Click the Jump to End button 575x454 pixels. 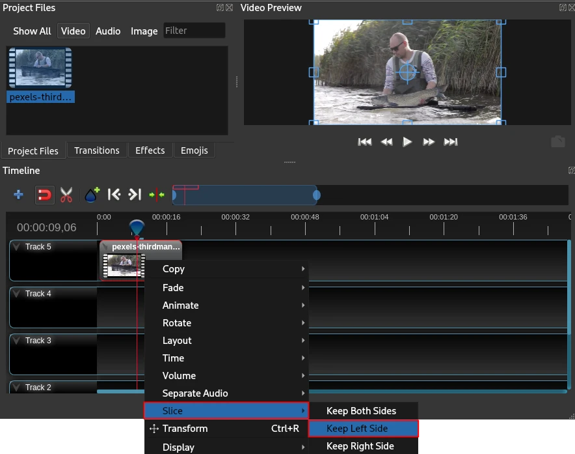pyautogui.click(x=451, y=142)
